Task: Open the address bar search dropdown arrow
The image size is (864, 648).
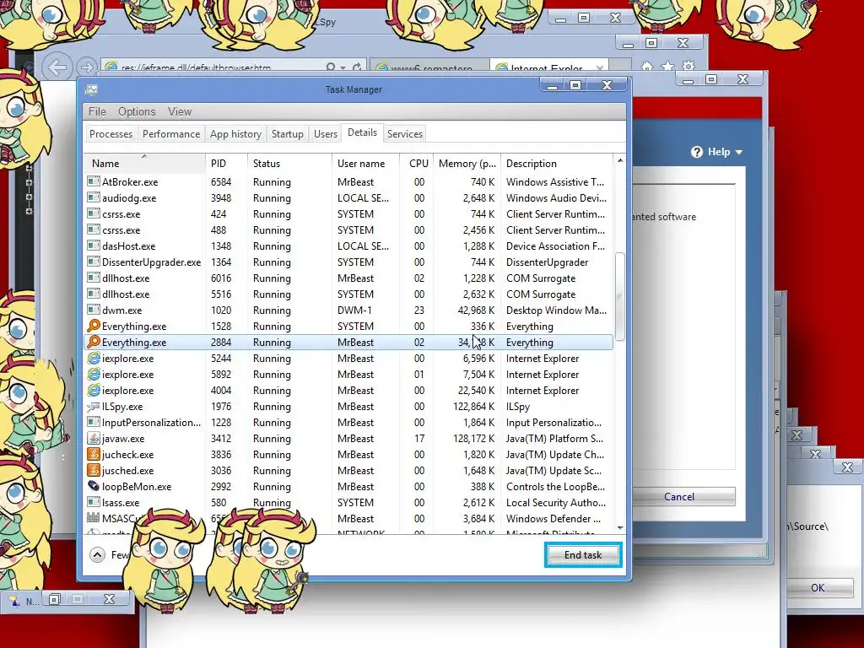Action: pos(343,67)
